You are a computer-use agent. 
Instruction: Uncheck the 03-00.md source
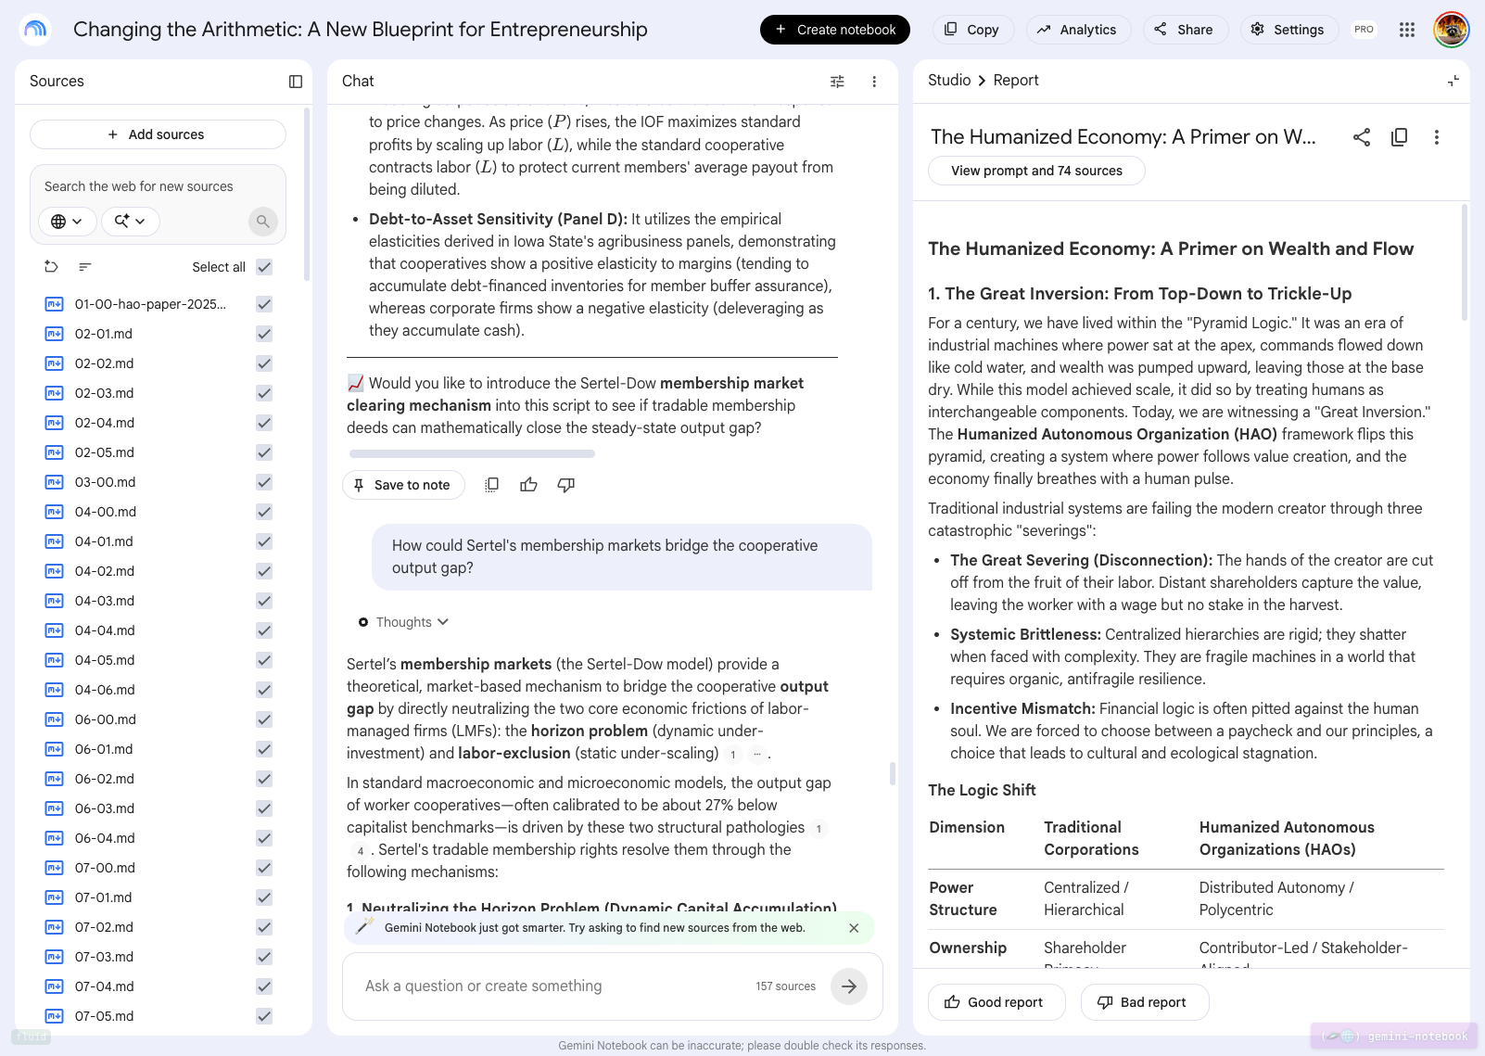(x=264, y=482)
